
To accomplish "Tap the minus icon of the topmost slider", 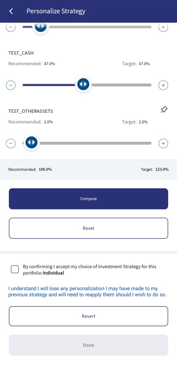I will point(11,27).
